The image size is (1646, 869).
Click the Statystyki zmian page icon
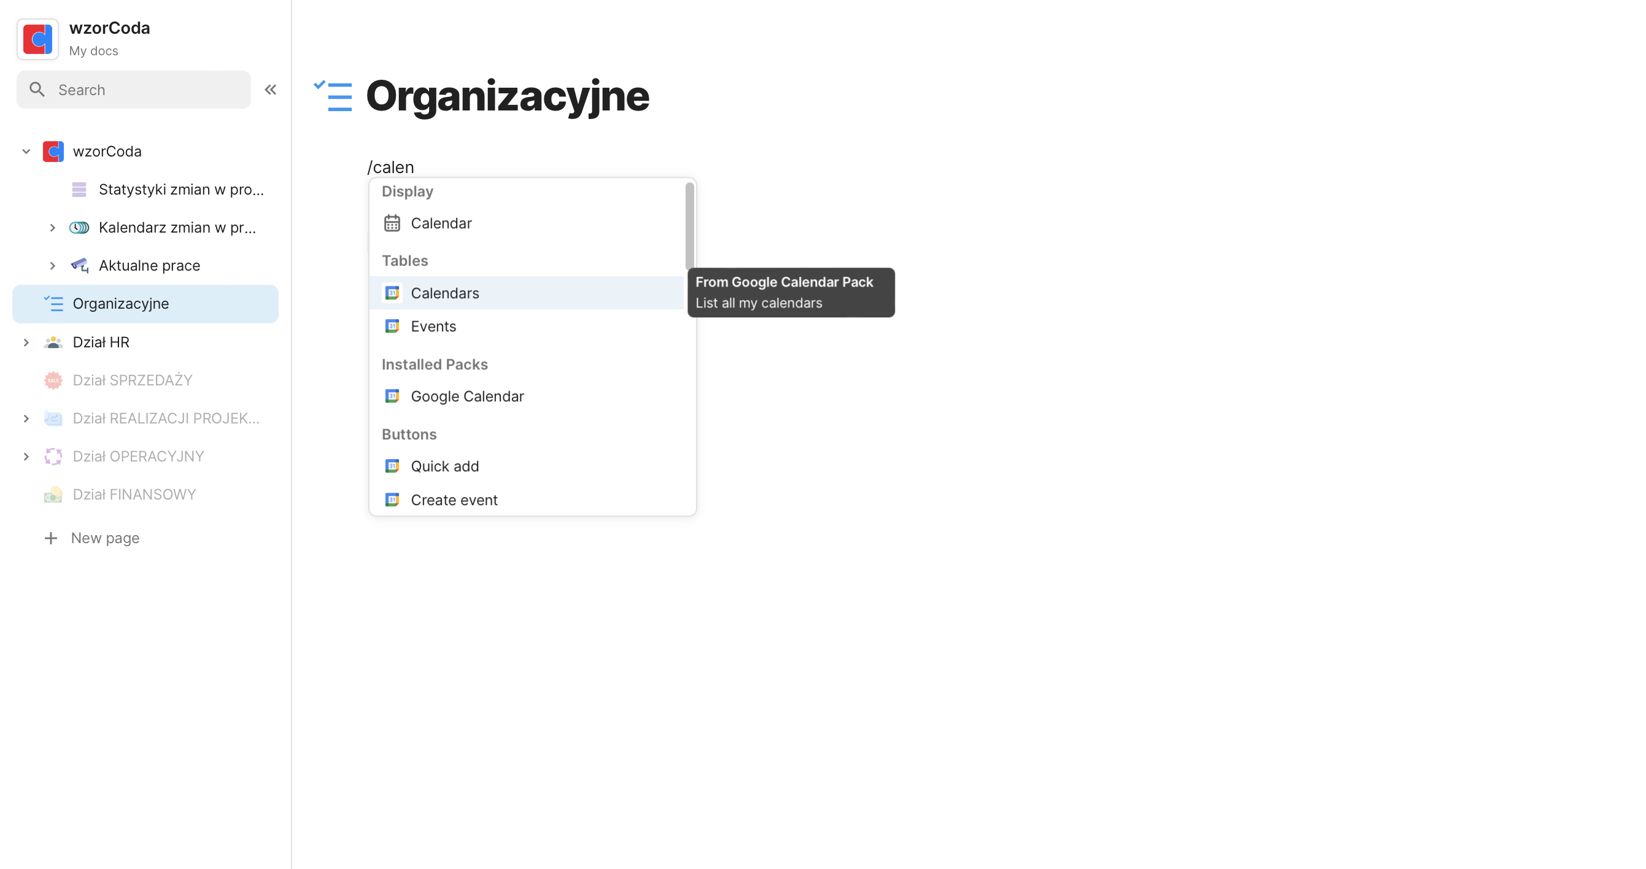(x=79, y=189)
